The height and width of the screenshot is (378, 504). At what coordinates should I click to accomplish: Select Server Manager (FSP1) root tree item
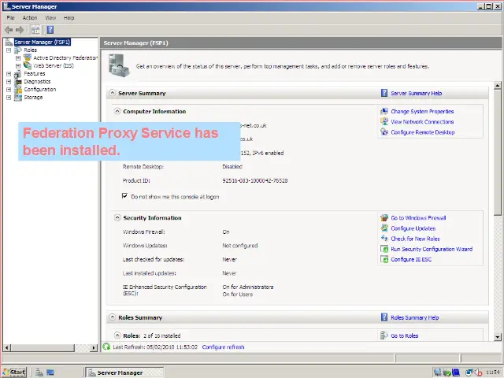coord(42,42)
